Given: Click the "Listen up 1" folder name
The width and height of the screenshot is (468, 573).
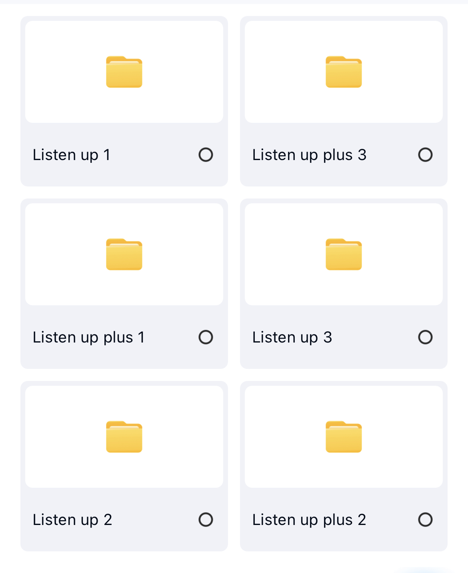Looking at the screenshot, I should pos(72,155).
